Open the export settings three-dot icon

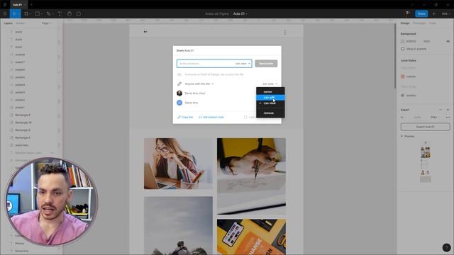tap(448, 118)
